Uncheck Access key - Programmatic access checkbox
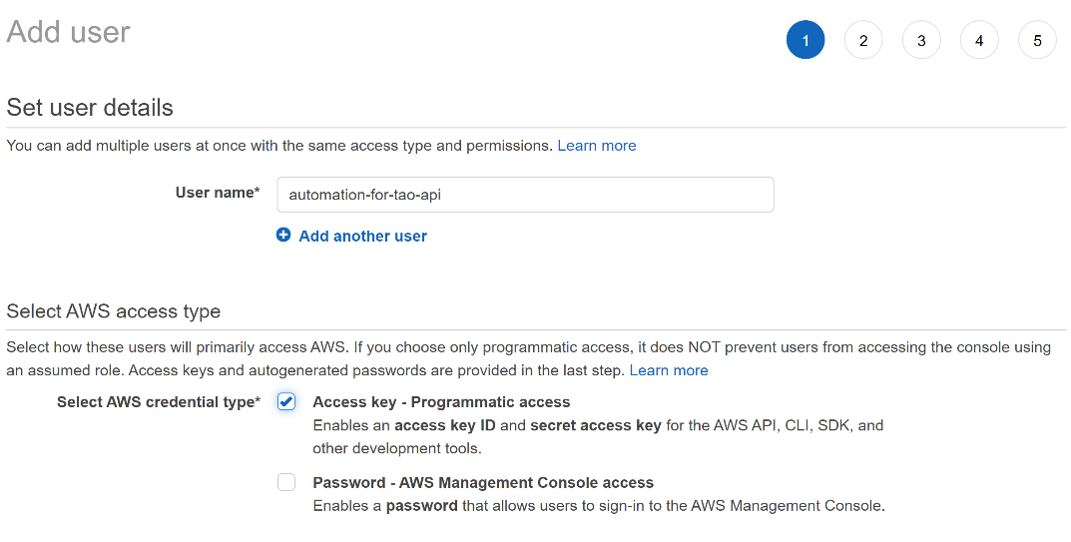 [286, 401]
